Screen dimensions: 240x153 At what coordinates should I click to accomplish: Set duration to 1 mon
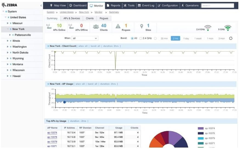pos(210,38)
